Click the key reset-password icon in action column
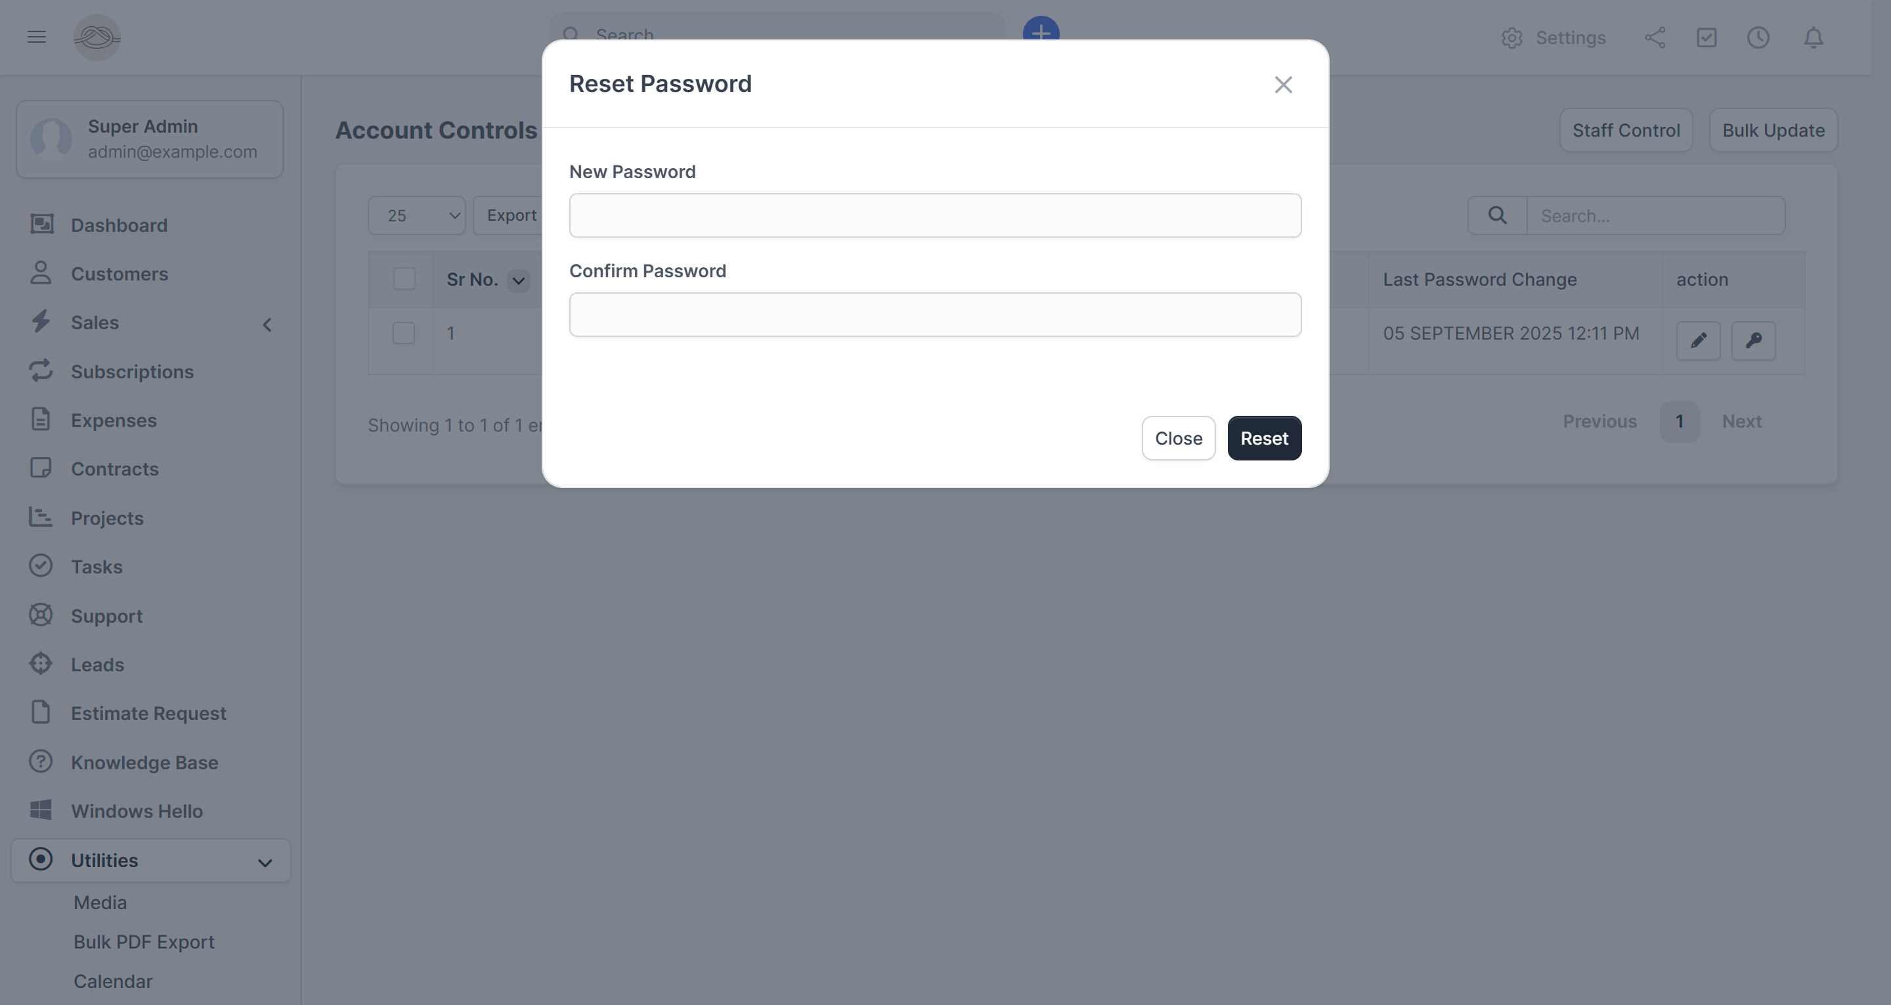1891x1005 pixels. (1754, 340)
